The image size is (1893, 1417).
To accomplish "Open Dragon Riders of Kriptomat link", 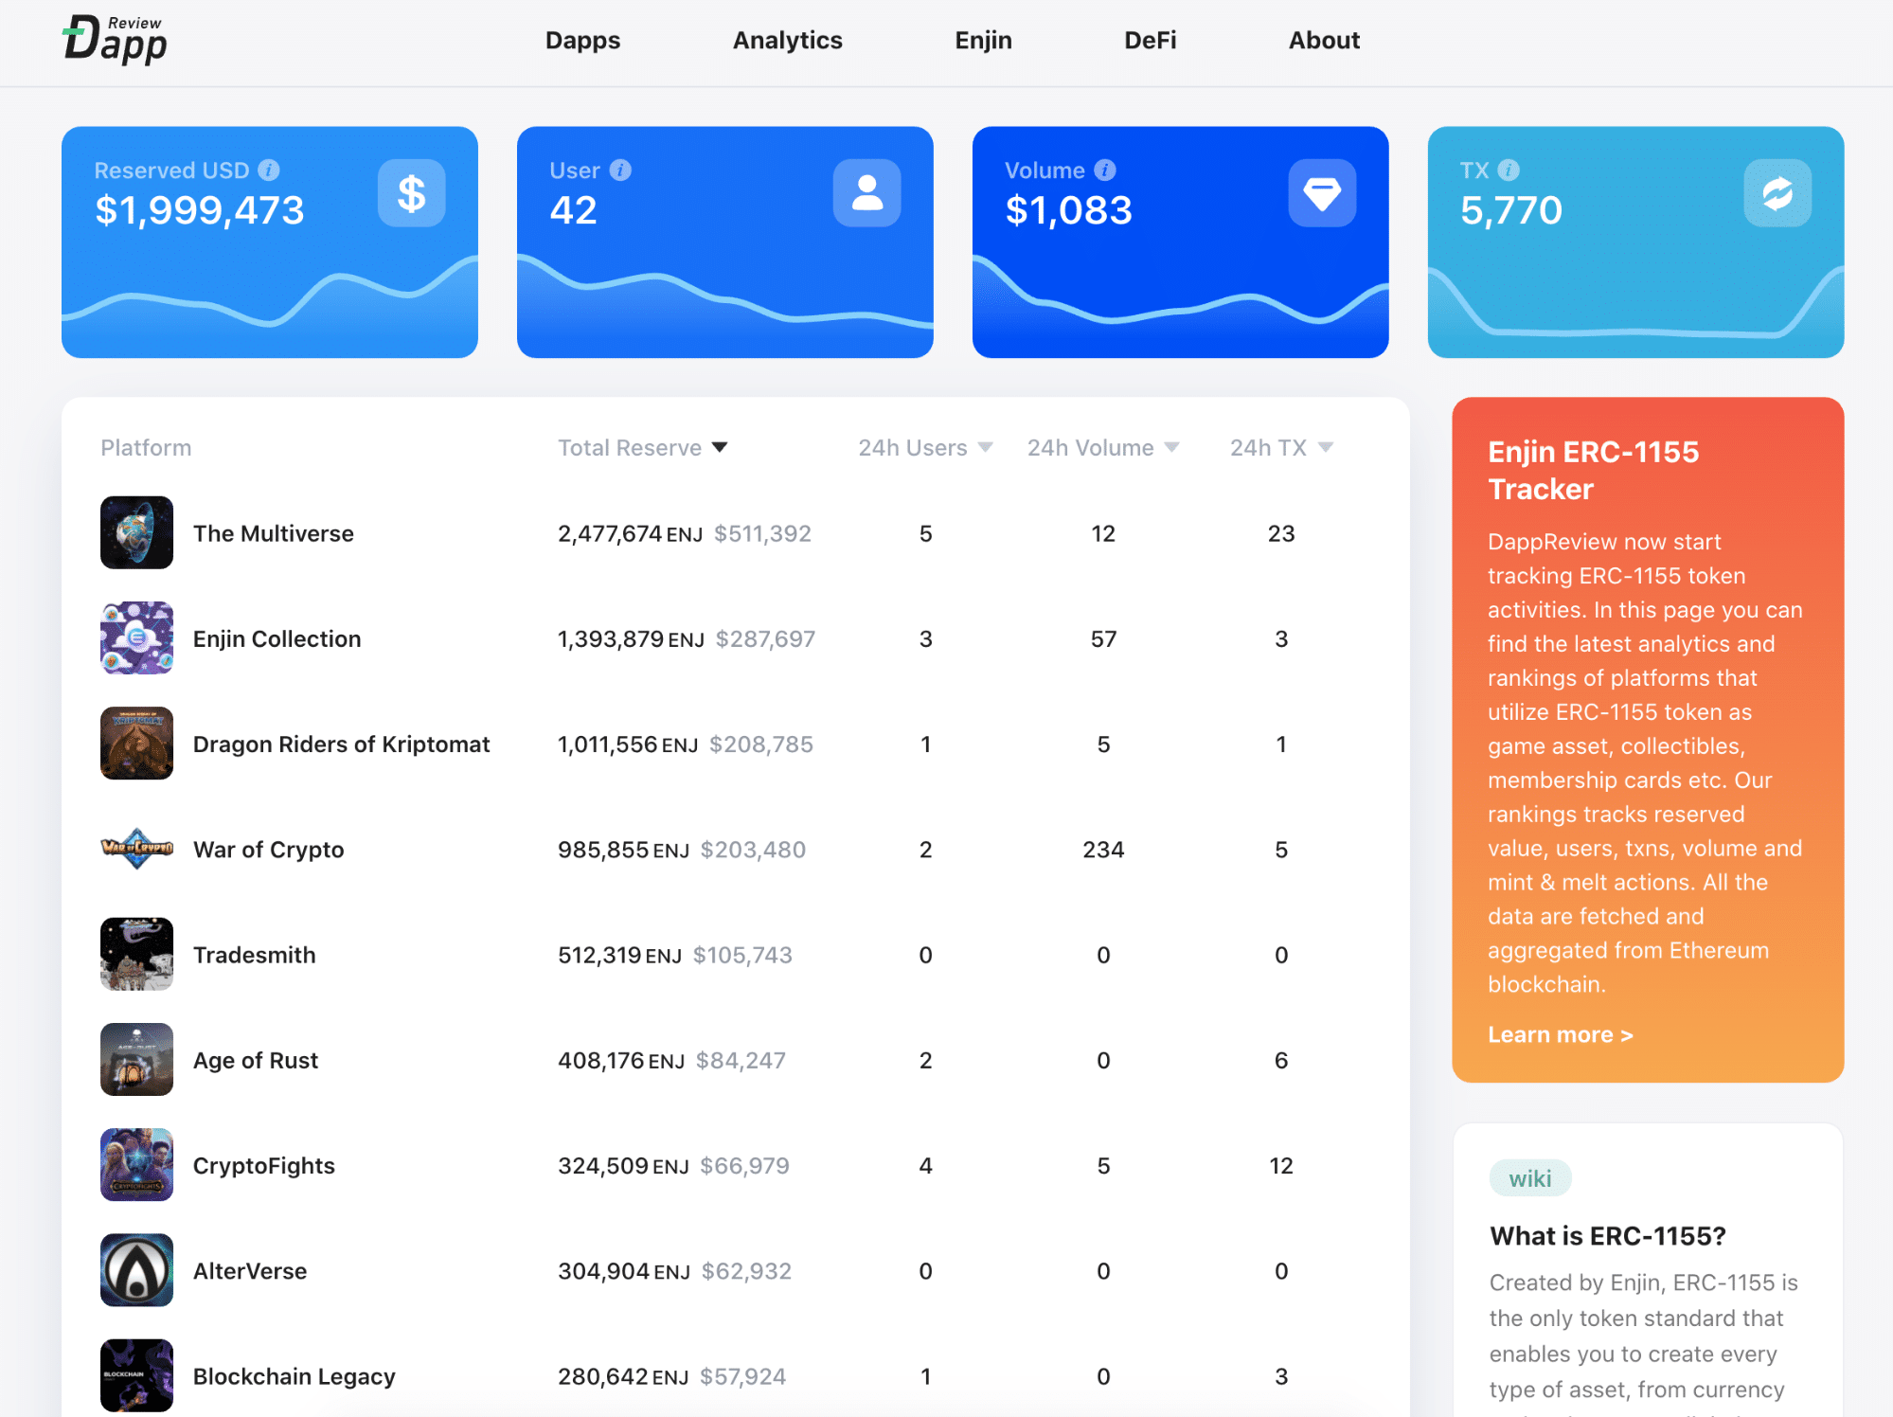I will [341, 744].
